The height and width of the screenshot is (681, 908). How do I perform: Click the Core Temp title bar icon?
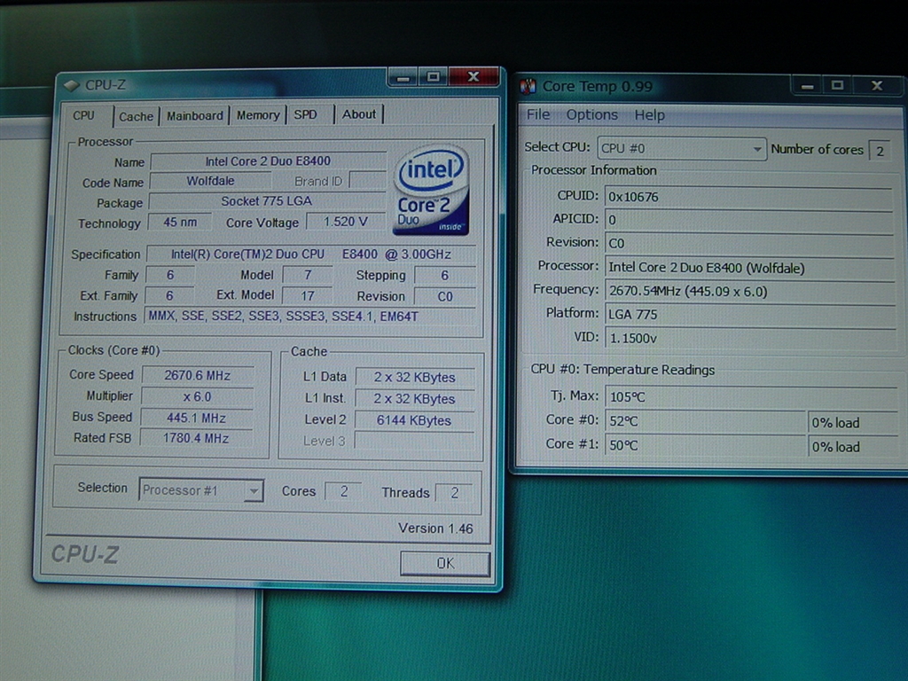[x=528, y=86]
